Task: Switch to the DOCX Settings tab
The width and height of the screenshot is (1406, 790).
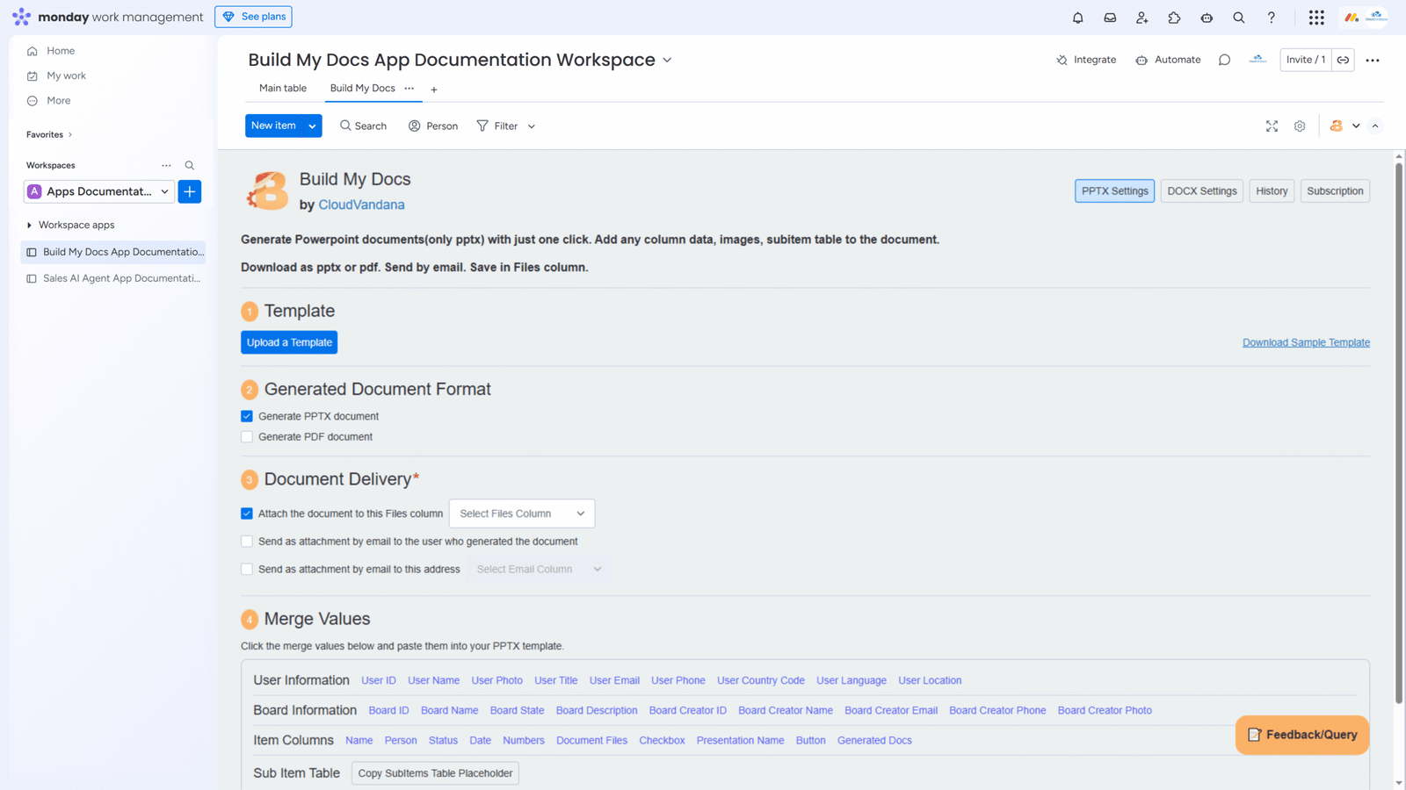Action: click(1201, 191)
